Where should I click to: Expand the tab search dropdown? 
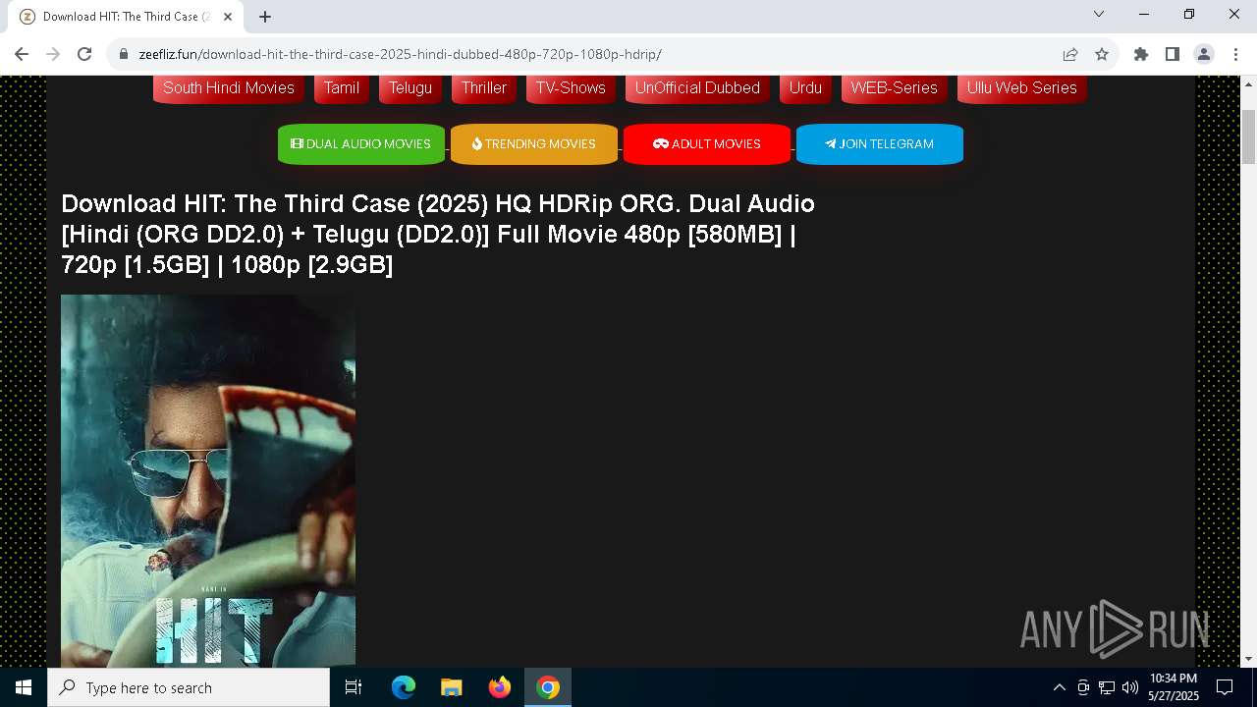(x=1099, y=14)
